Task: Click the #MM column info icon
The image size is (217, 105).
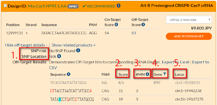Action: 147,74
